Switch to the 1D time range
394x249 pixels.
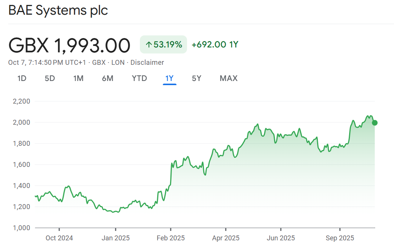tap(22, 78)
